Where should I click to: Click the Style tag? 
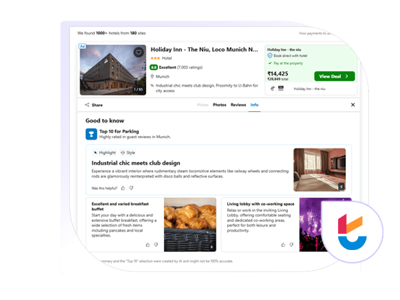point(128,153)
